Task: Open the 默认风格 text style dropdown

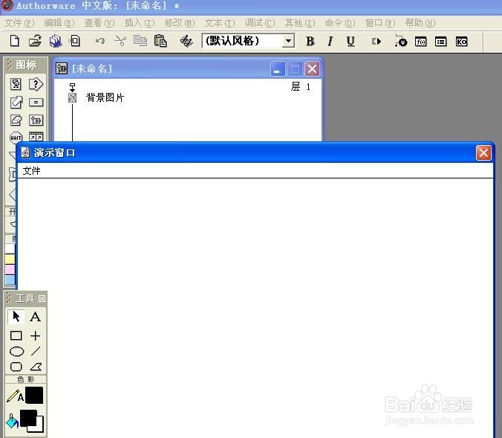Action: [288, 41]
